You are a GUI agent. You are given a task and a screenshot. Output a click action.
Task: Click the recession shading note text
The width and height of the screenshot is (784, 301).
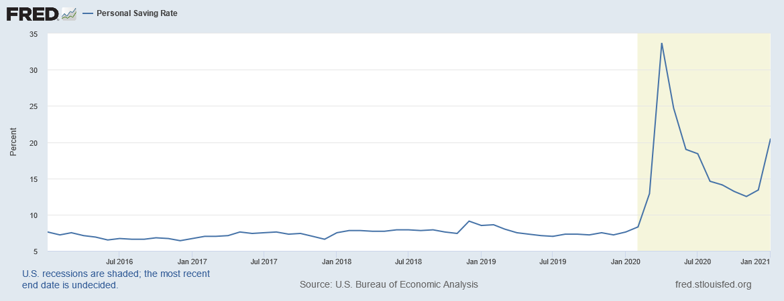116,280
